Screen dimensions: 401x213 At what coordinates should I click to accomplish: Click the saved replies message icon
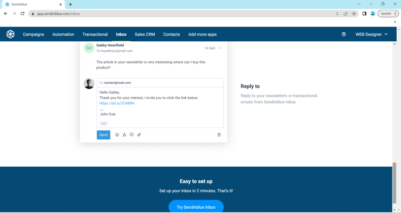[x=132, y=135]
